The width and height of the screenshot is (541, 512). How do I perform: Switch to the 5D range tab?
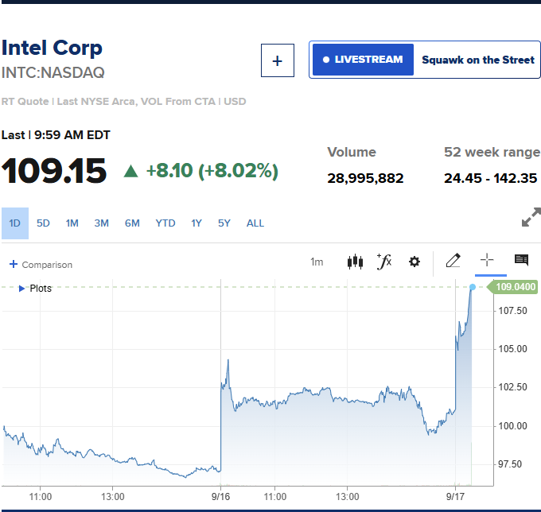pos(43,223)
